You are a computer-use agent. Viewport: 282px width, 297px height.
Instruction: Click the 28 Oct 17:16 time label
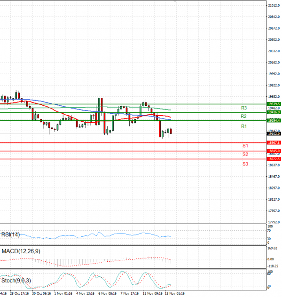tap(19, 293)
